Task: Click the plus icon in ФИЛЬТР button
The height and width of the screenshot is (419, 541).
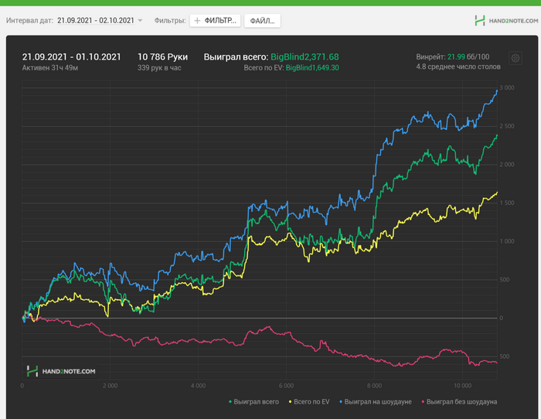Action: pyautogui.click(x=197, y=21)
